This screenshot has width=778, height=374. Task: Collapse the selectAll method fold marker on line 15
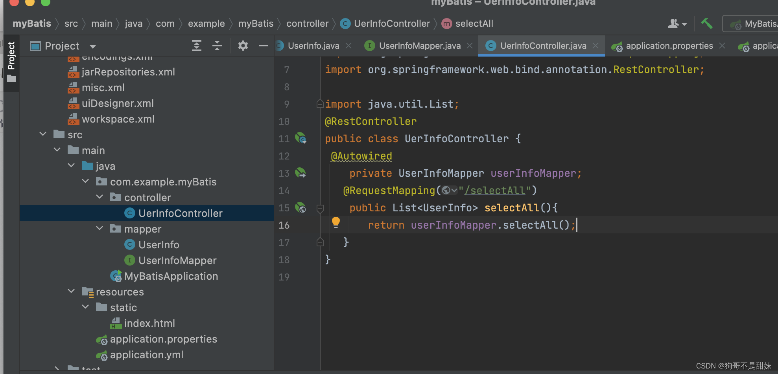[320, 208]
